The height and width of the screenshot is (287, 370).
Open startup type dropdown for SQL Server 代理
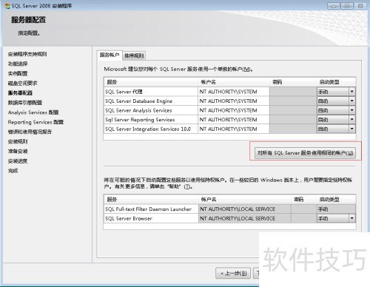tap(351, 92)
